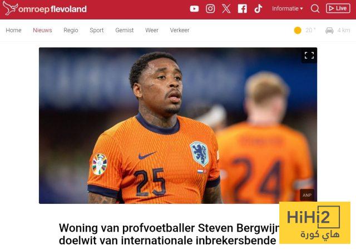This screenshot has height=250, width=356.
Task: Open the Instagram icon in header
Action: coord(210,9)
